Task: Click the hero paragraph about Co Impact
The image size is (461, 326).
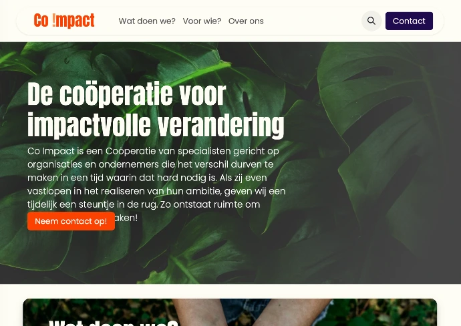Action: [x=156, y=184]
